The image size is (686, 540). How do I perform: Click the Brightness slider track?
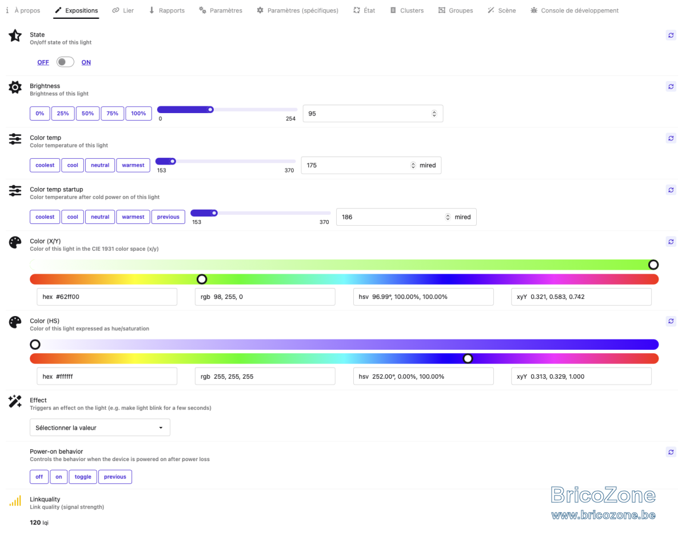click(x=227, y=109)
